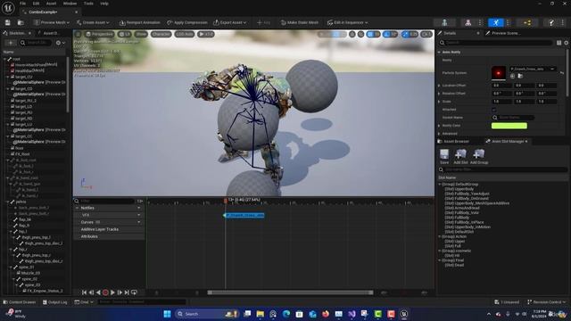Open the Edit in Sequencer dropdown
Viewport: 571px width, 321px height.
(x=347, y=22)
